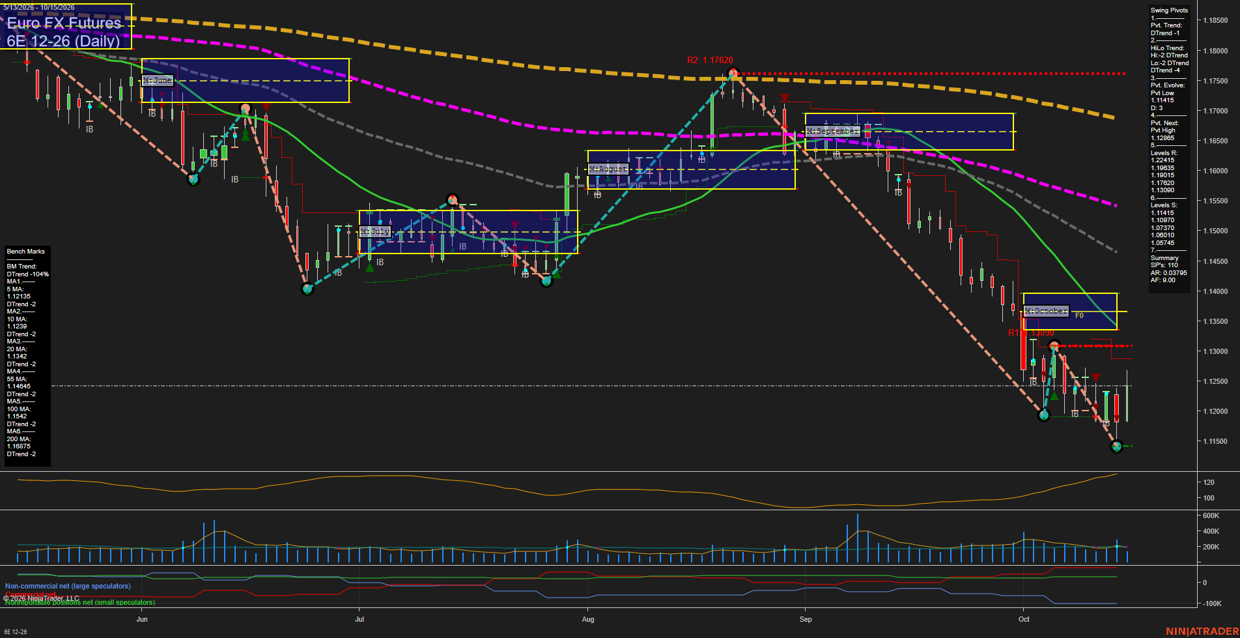
Task: Click the Jul label on time axis
Action: coord(359,619)
